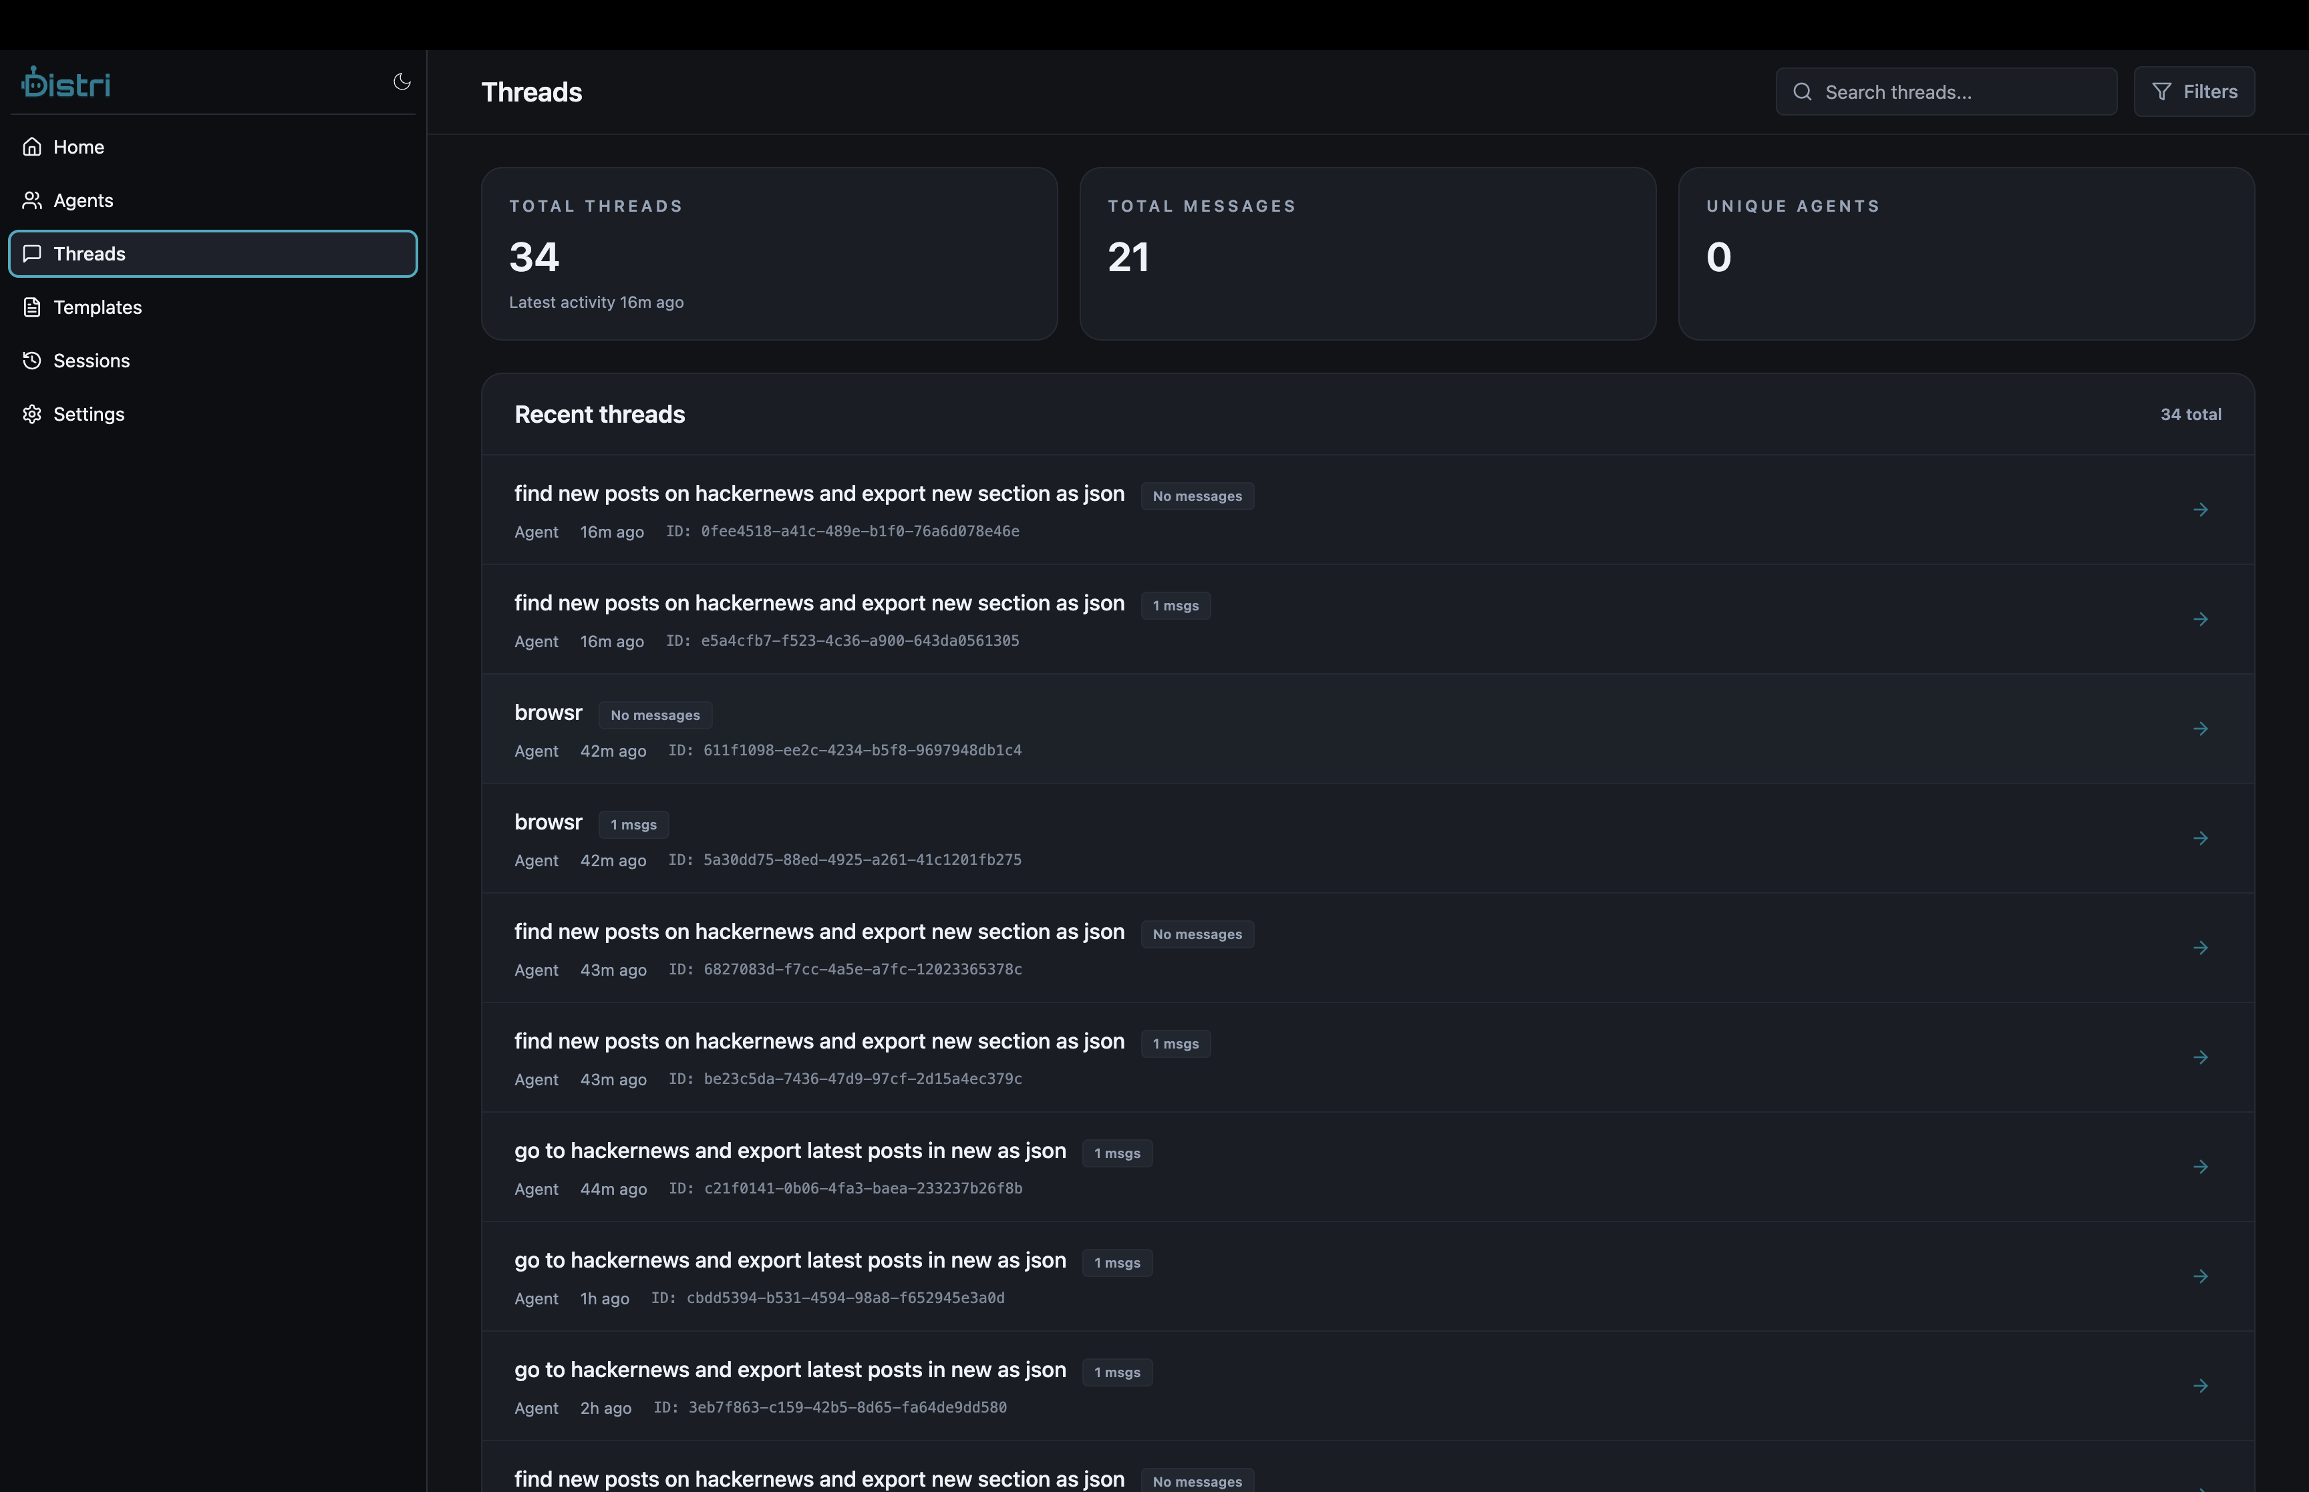Toggle dark mode with the moon icon
Screen dimensions: 2309x1492
click(x=401, y=81)
